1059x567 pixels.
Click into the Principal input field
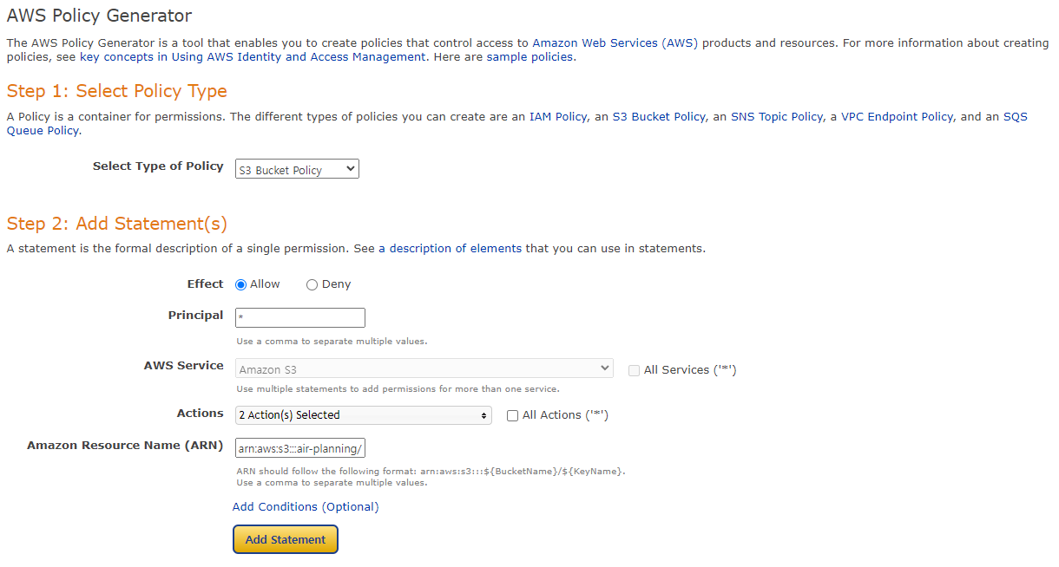pos(300,317)
